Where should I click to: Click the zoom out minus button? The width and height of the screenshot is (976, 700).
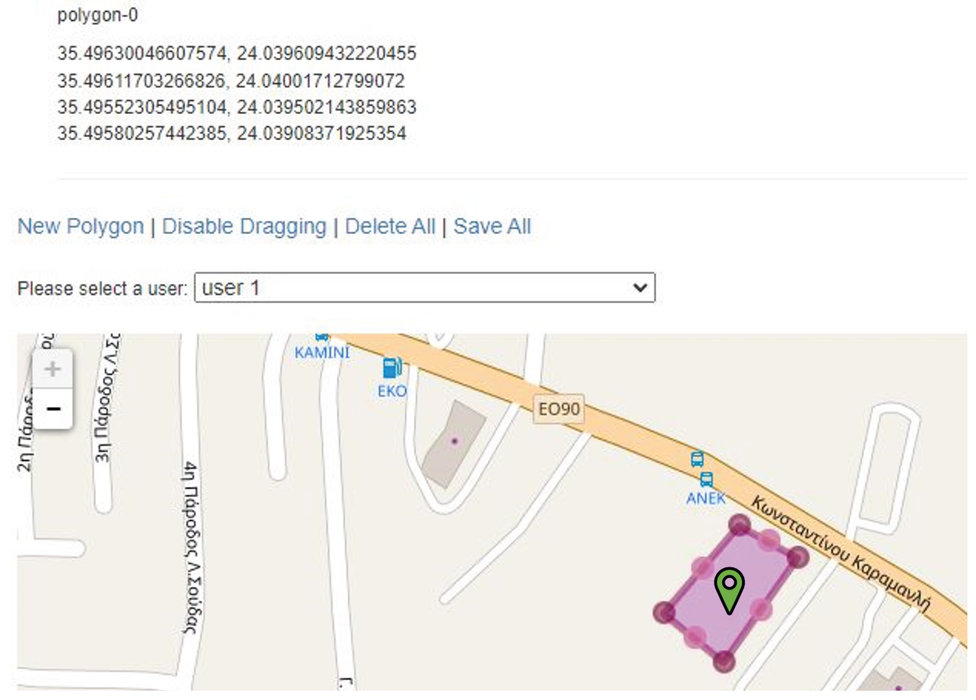coord(52,409)
